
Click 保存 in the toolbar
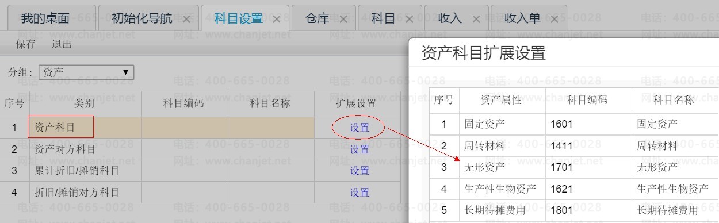click(x=26, y=45)
